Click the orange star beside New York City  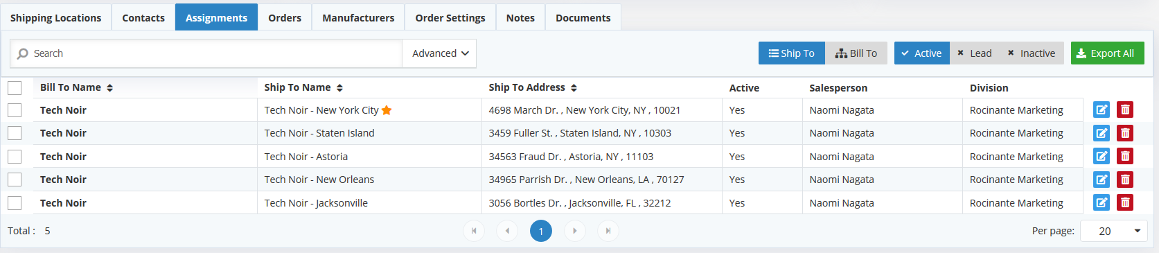[387, 110]
